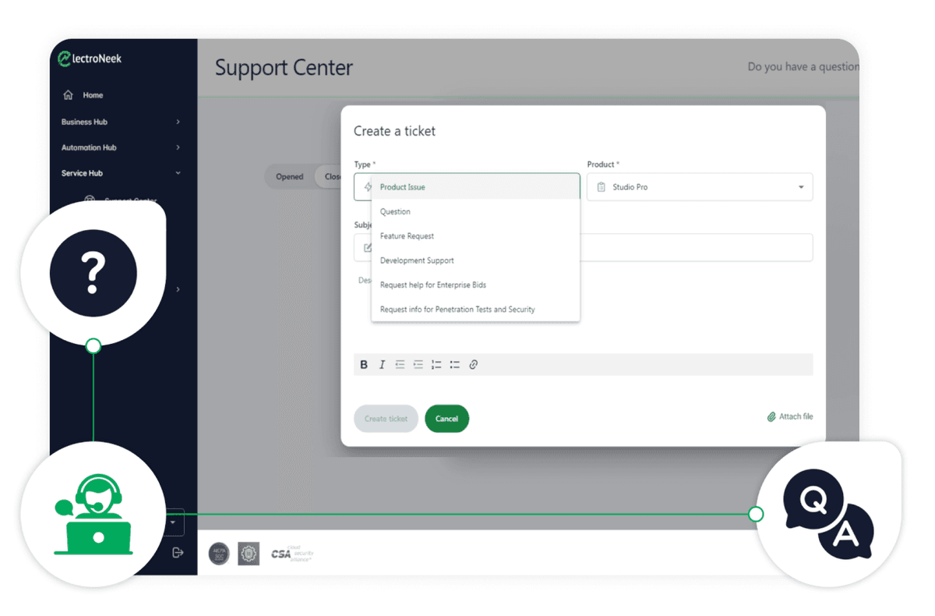
Task: Select Product Issue ticket type
Action: 475,187
